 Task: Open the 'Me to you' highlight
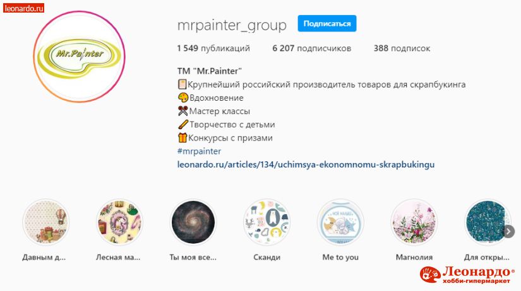(340, 222)
